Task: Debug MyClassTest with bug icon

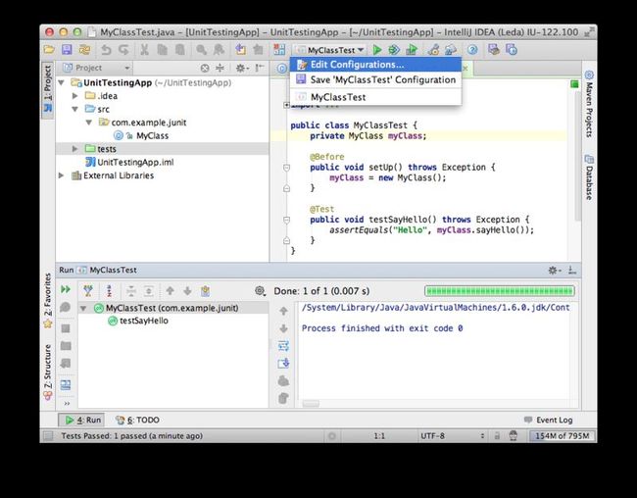Action: pos(394,50)
